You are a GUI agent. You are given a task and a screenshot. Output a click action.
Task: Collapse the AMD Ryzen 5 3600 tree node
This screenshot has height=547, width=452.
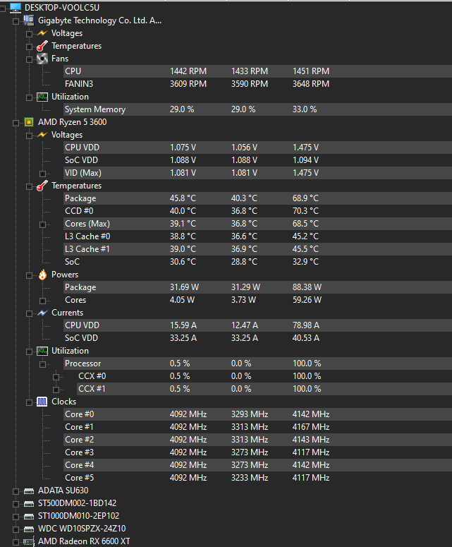point(16,123)
